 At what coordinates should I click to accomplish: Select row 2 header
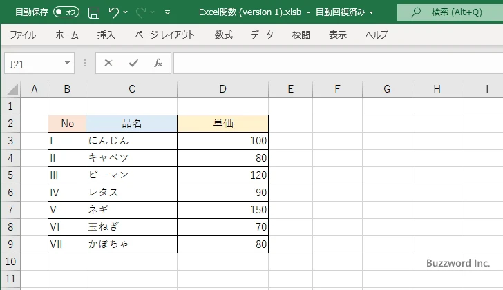(x=10, y=124)
